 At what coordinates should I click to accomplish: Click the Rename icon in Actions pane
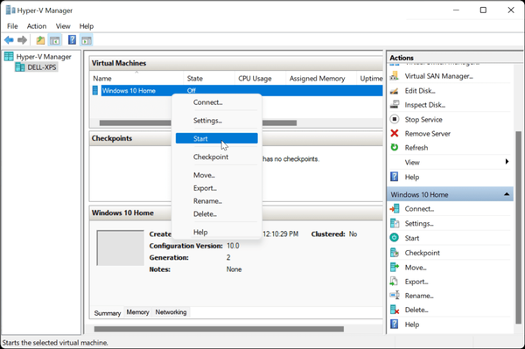pos(395,295)
